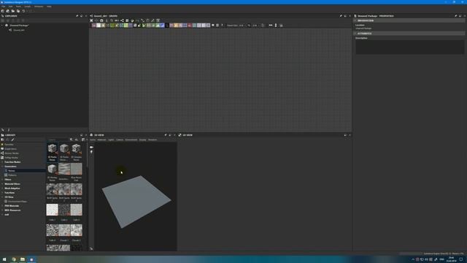Image resolution: width=467 pixels, height=263 pixels.
Task: Open the Materials menu in 3D View
Action: pyautogui.click(x=102, y=140)
